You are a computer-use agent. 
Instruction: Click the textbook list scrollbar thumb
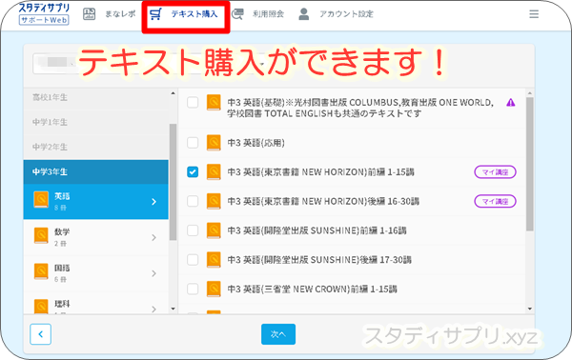pyautogui.click(x=530, y=164)
